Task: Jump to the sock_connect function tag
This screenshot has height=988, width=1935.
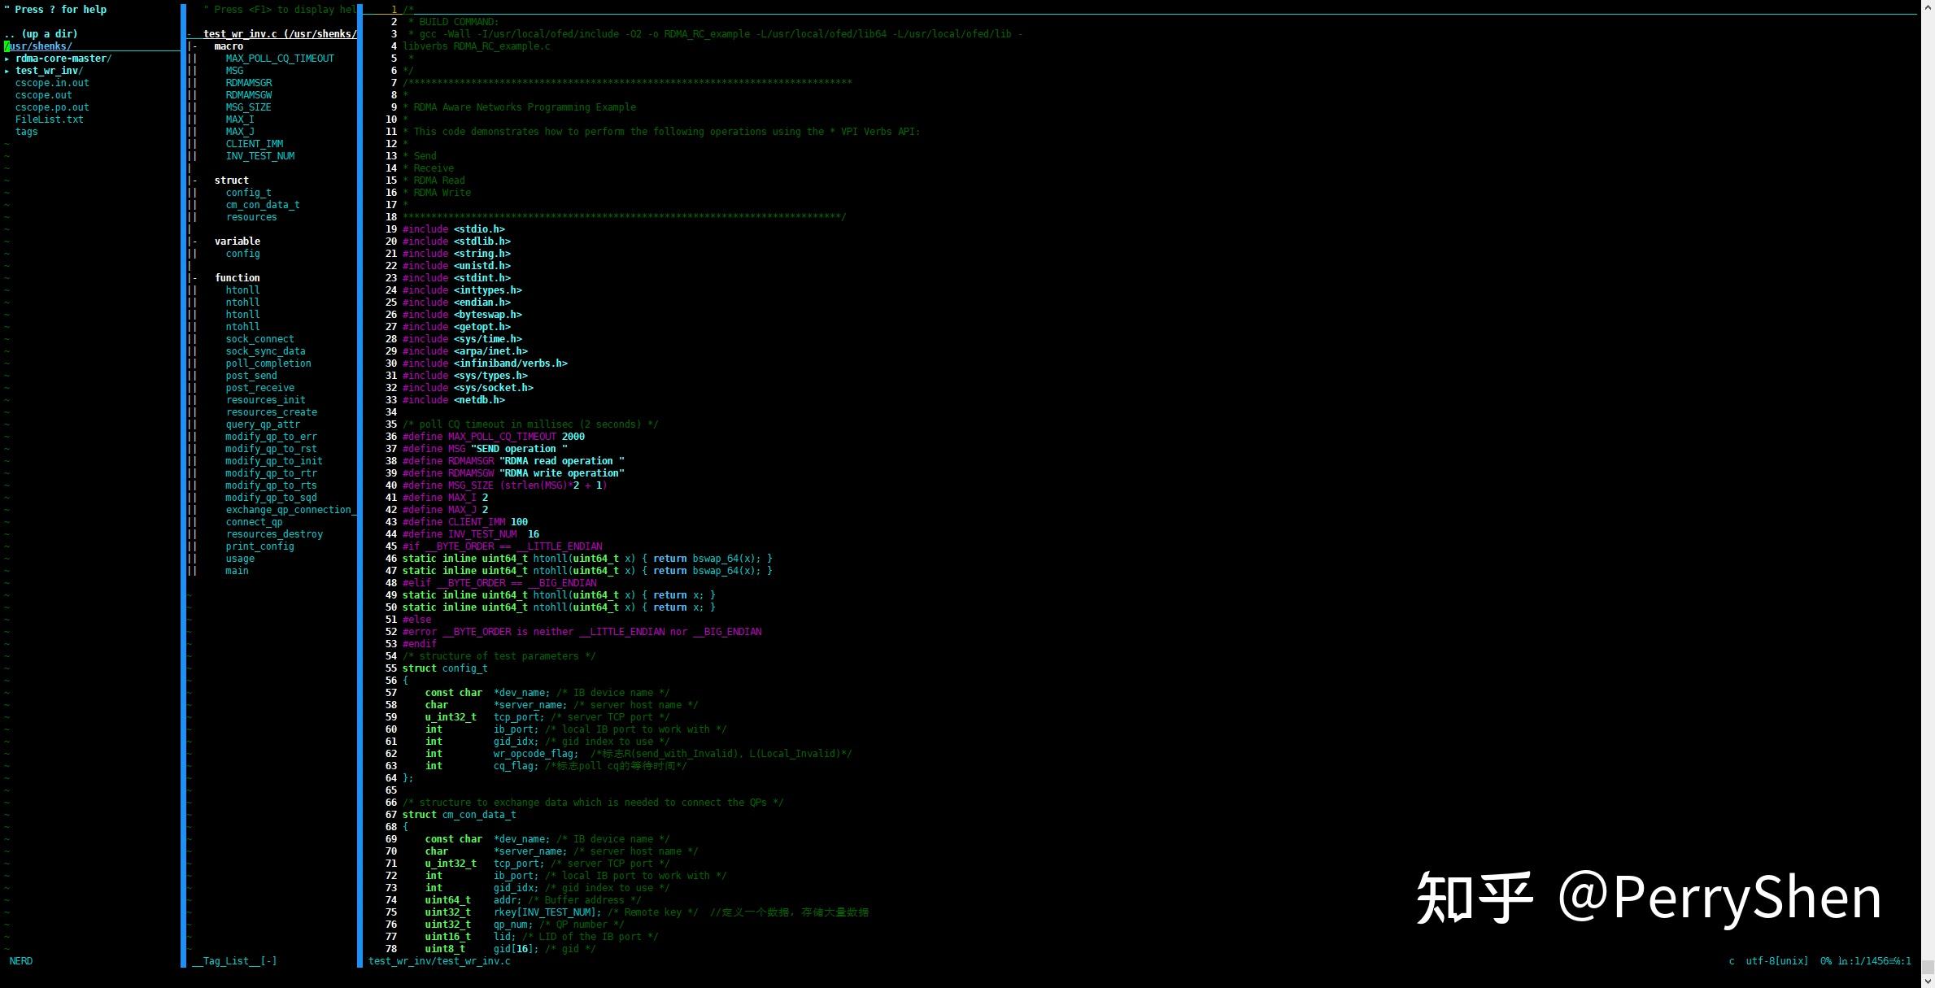Action: tap(260, 338)
